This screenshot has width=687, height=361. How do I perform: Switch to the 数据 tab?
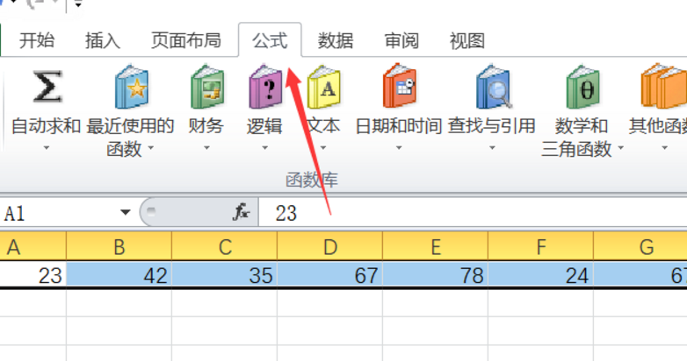coord(336,40)
